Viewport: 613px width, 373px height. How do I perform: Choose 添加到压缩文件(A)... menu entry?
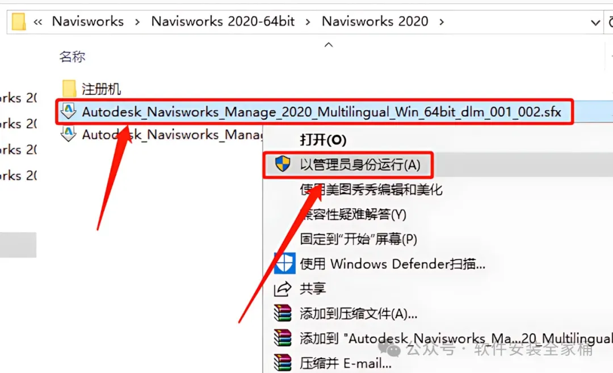tap(359, 313)
